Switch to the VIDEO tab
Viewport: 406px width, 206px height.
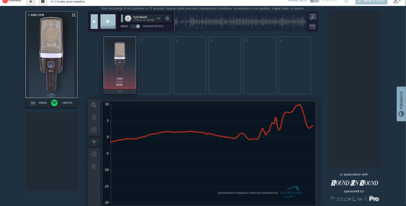tap(43, 103)
